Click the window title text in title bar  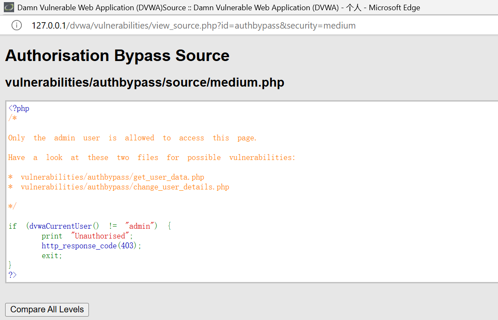[x=218, y=8]
